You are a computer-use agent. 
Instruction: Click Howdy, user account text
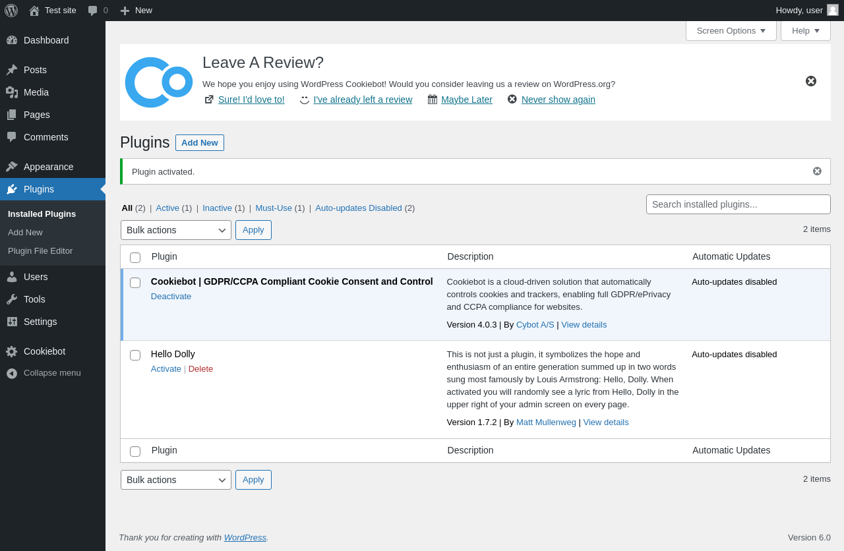(x=799, y=10)
